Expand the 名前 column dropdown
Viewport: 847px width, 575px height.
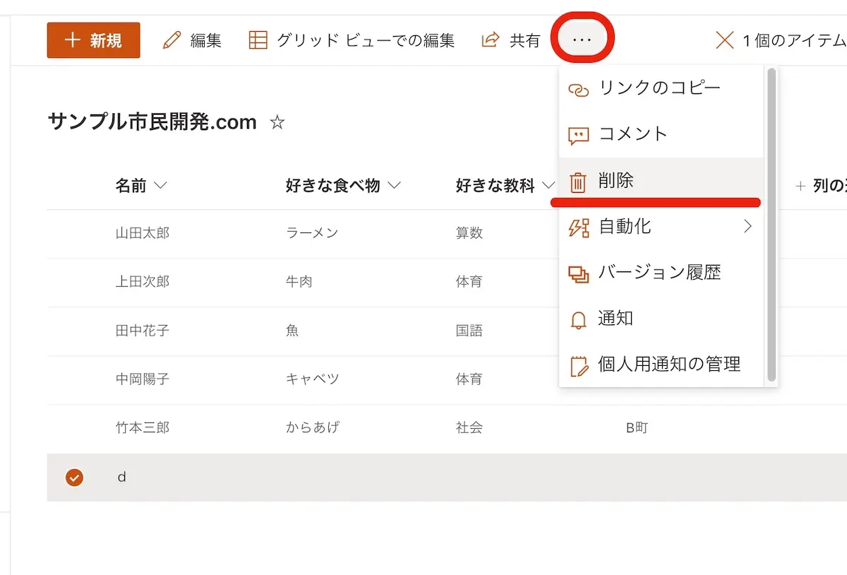coord(160,186)
